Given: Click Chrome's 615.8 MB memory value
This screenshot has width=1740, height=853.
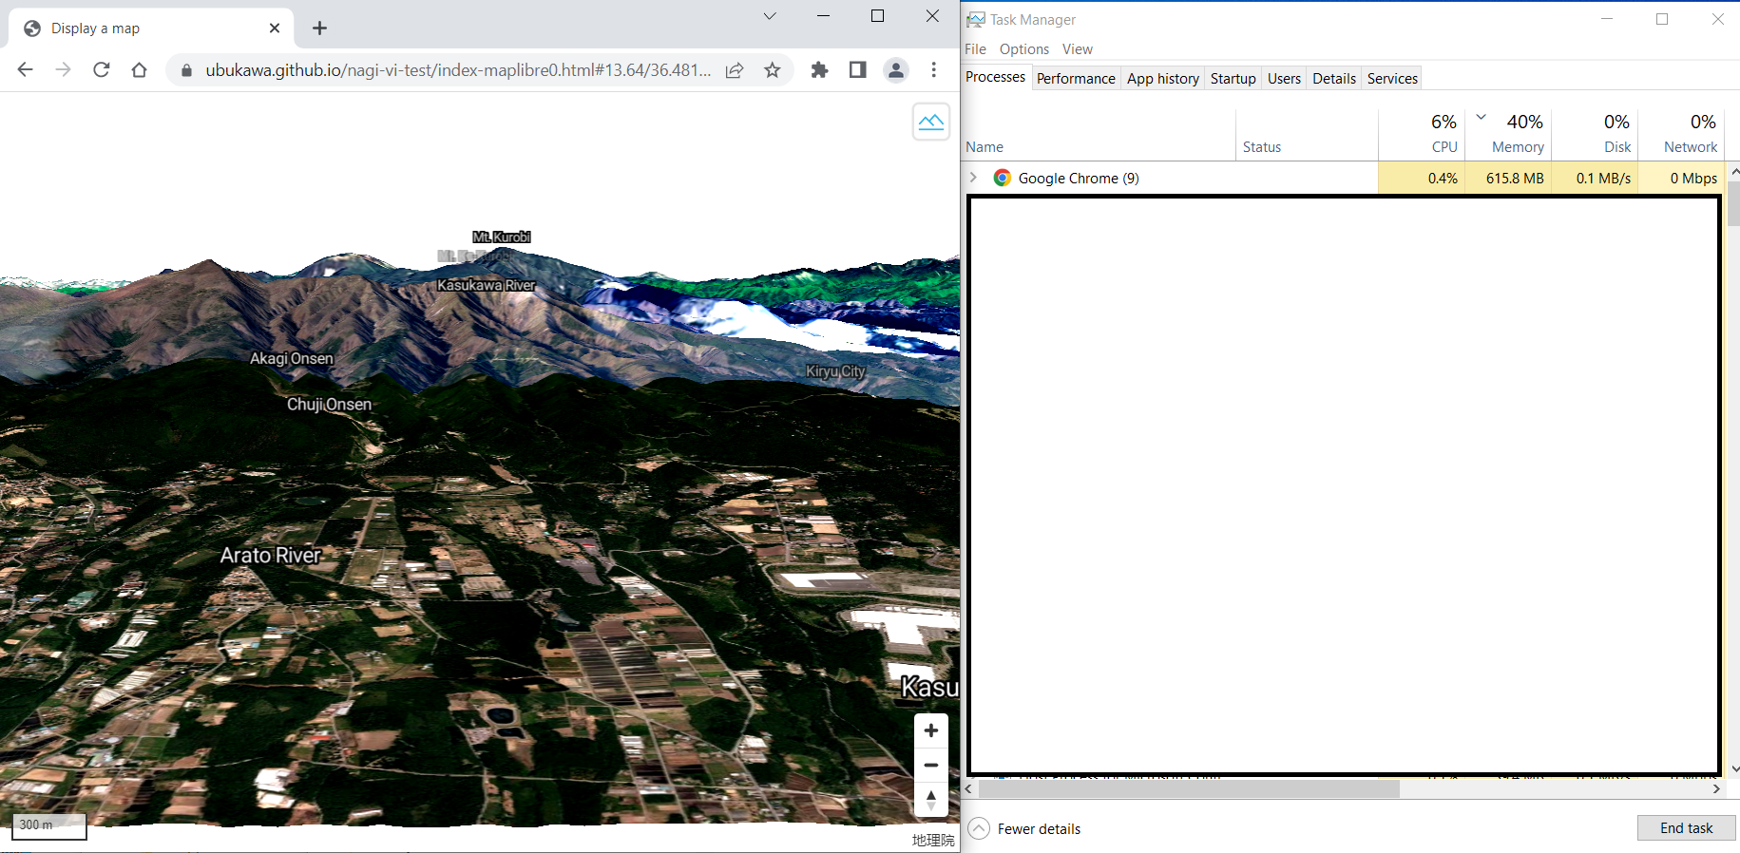Looking at the screenshot, I should point(1515,178).
